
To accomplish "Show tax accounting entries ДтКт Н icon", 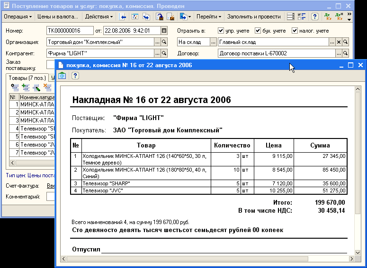I will [x=339, y=17].
